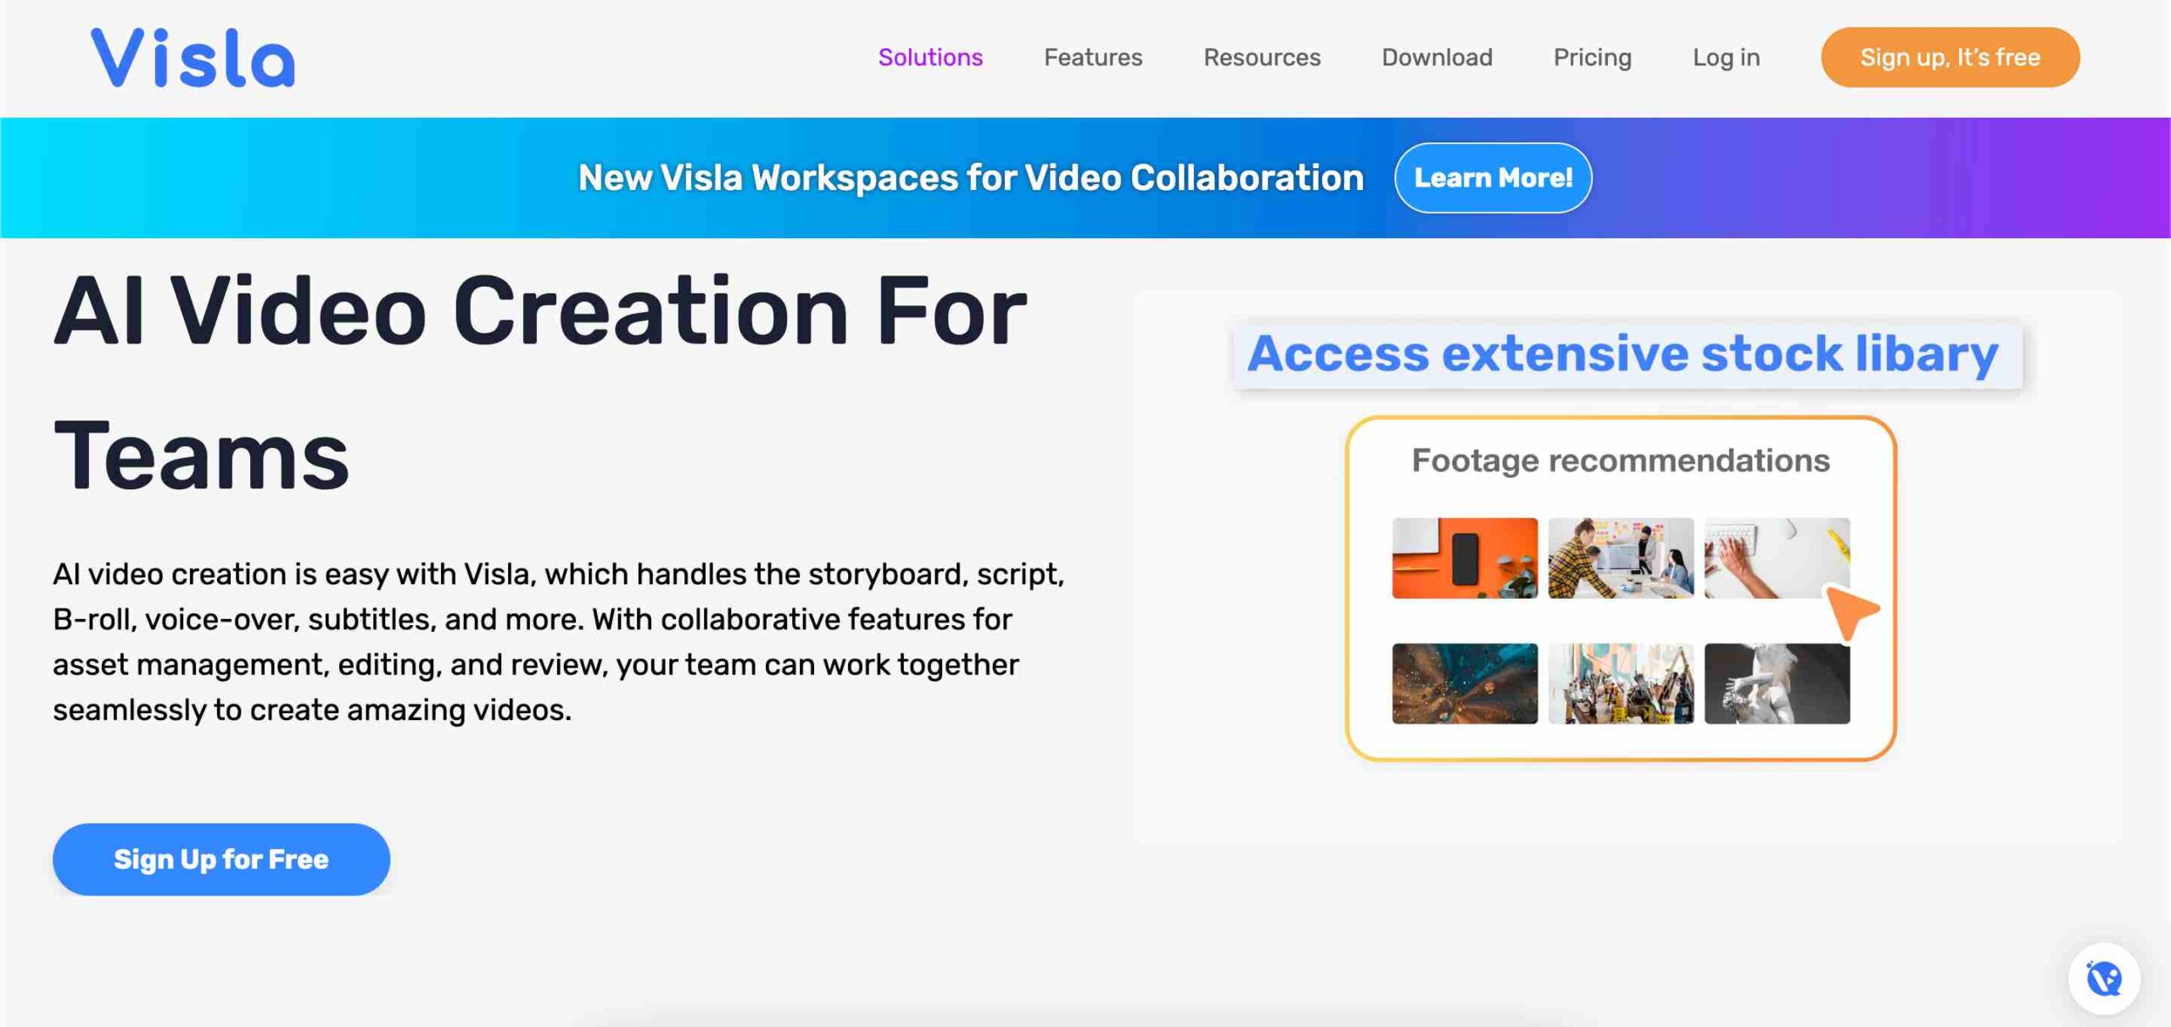Open the Features menu

pyautogui.click(x=1093, y=58)
